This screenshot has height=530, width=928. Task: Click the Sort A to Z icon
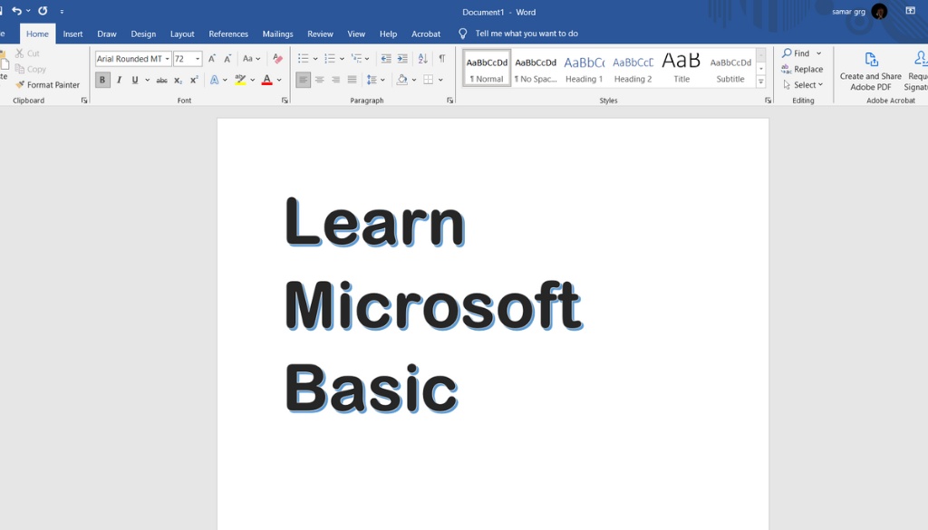(x=422, y=59)
